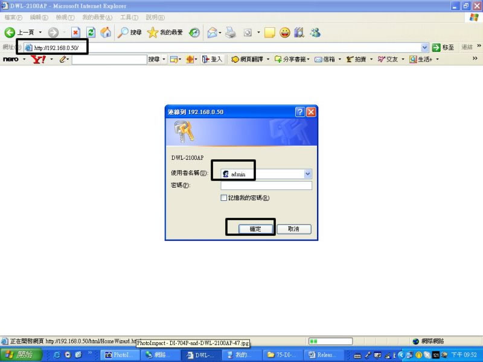483x362 pixels.
Task: Click the Cancel (取消) button
Action: pos(294,229)
